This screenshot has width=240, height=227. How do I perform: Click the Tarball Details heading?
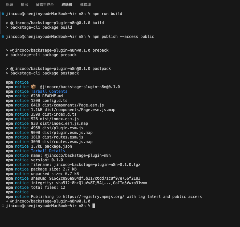[48, 151]
